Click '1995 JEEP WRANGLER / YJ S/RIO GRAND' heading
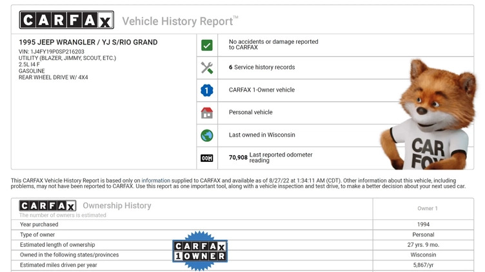Image resolution: width=485 pixels, height=272 pixels. coord(88,43)
